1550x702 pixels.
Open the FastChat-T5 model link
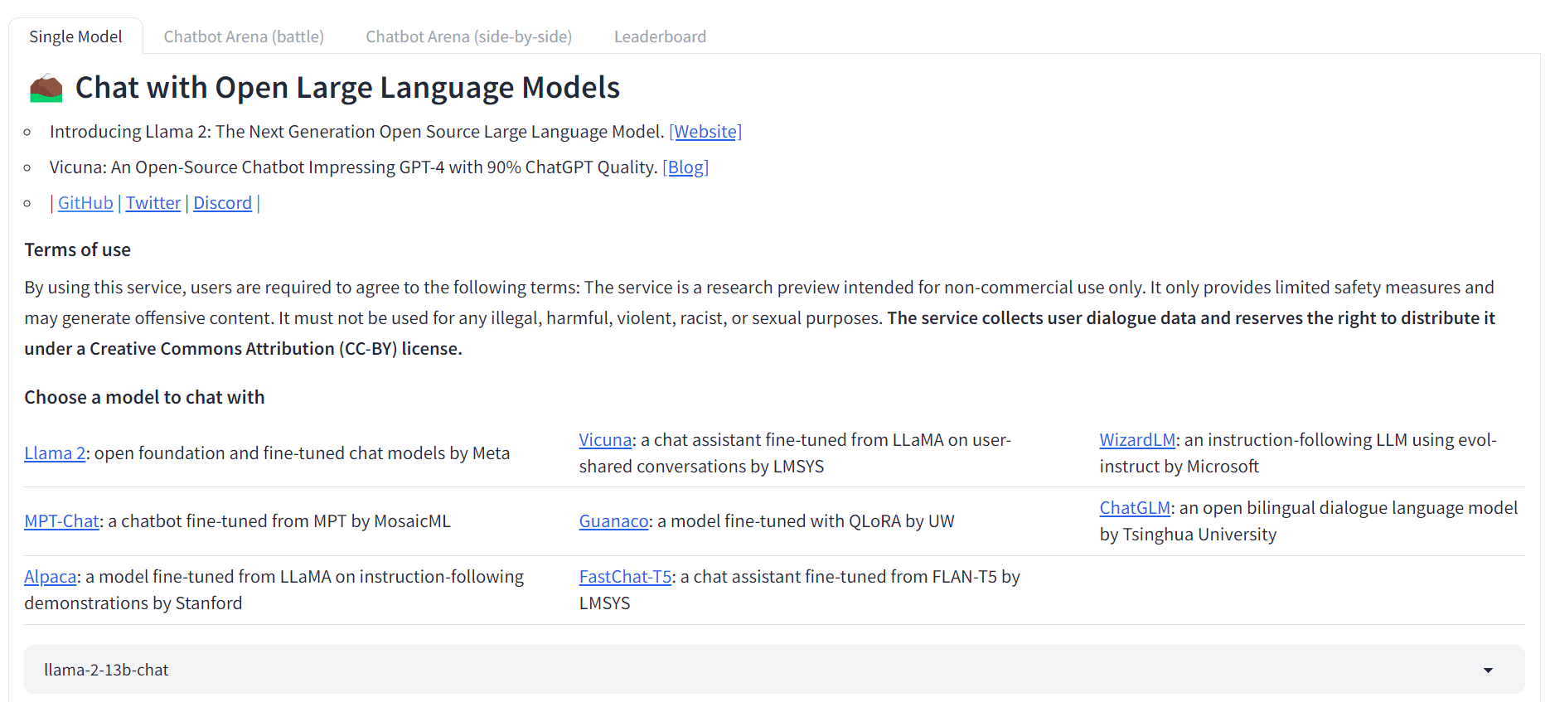coord(625,577)
